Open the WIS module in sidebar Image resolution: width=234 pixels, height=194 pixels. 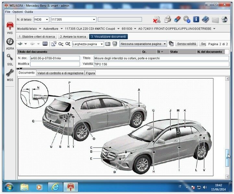point(10,28)
